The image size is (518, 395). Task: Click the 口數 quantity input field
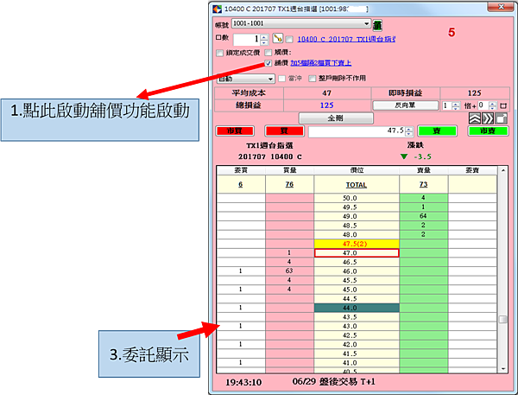click(247, 40)
